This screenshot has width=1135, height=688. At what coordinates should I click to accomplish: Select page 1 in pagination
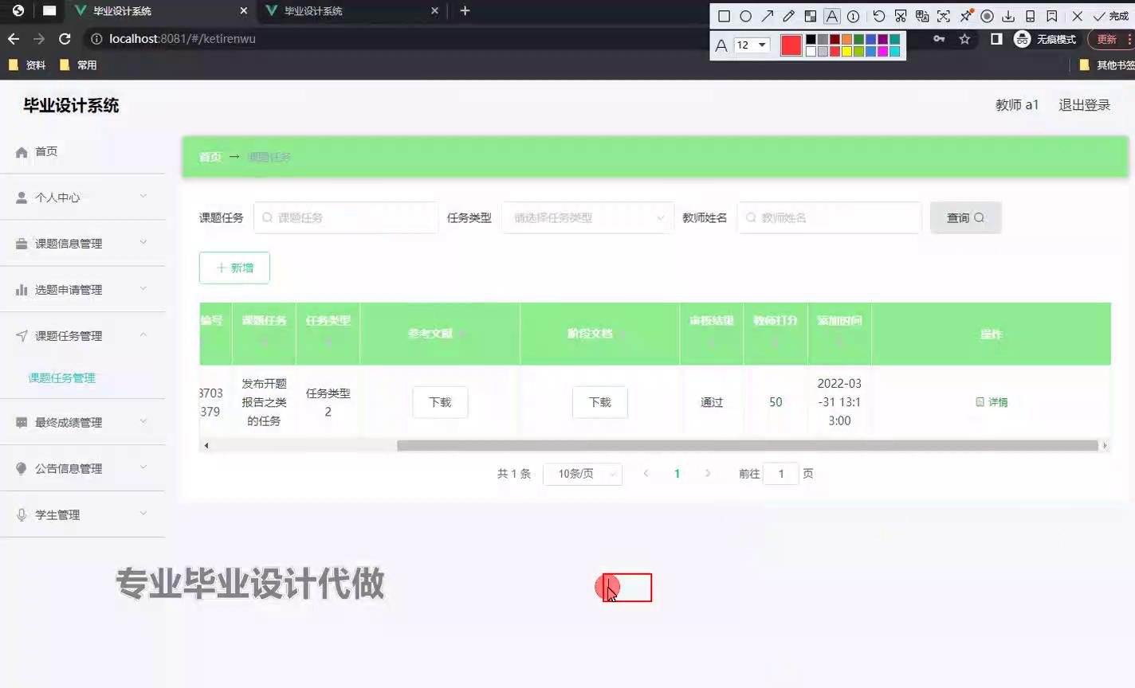point(677,474)
